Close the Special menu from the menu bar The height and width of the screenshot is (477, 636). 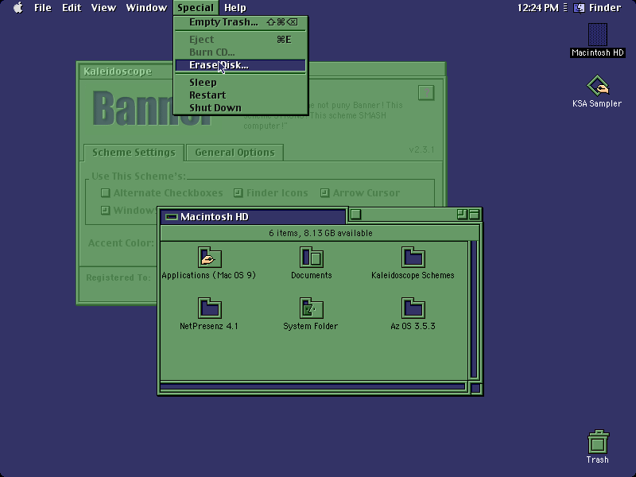point(196,8)
